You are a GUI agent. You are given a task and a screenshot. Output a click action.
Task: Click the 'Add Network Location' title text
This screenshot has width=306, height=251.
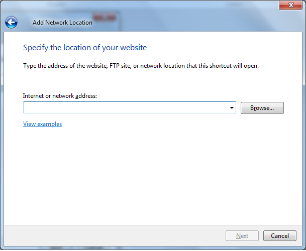62,23
